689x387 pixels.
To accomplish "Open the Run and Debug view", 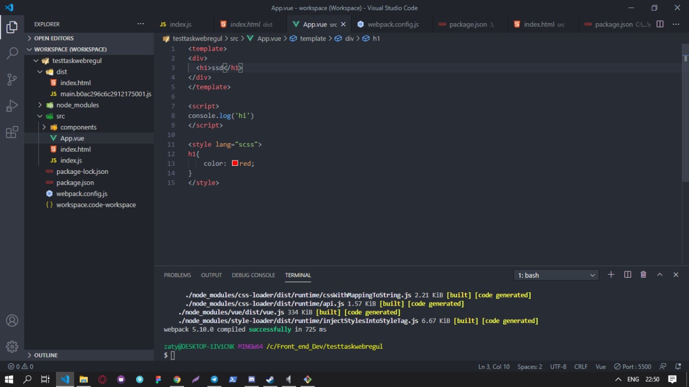I will [x=12, y=105].
